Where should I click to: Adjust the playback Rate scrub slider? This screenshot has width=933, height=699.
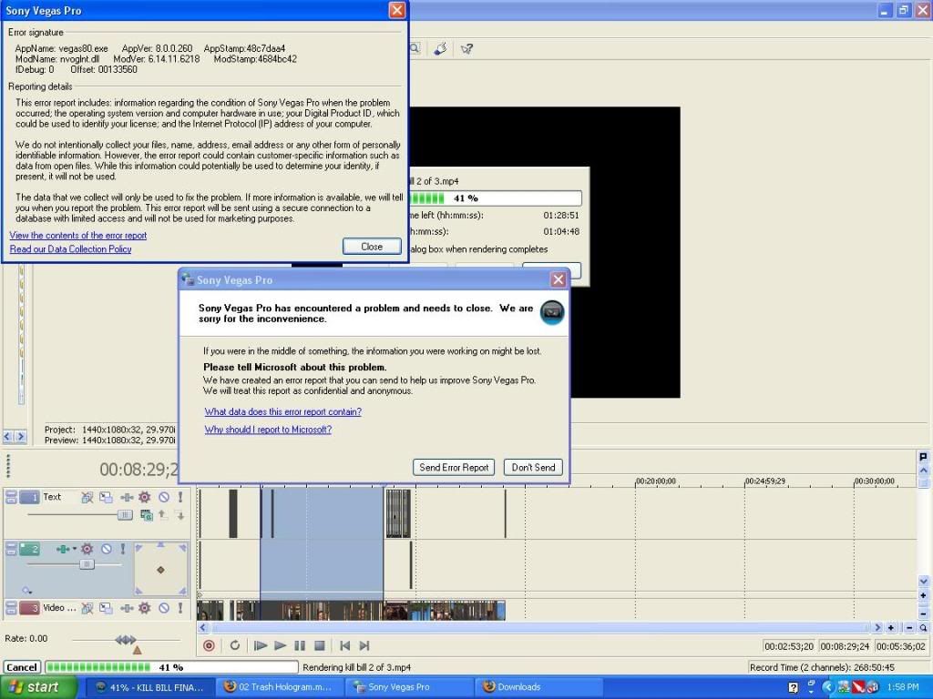coord(126,640)
